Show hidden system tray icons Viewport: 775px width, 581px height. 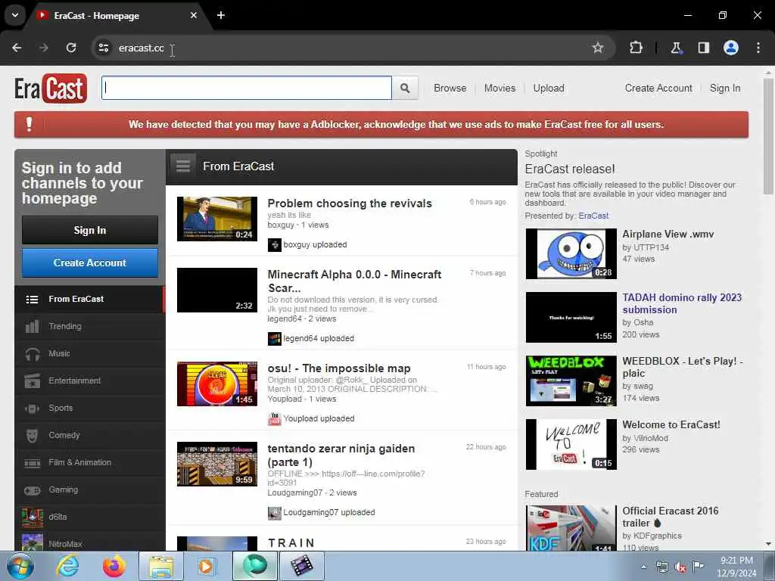point(643,567)
